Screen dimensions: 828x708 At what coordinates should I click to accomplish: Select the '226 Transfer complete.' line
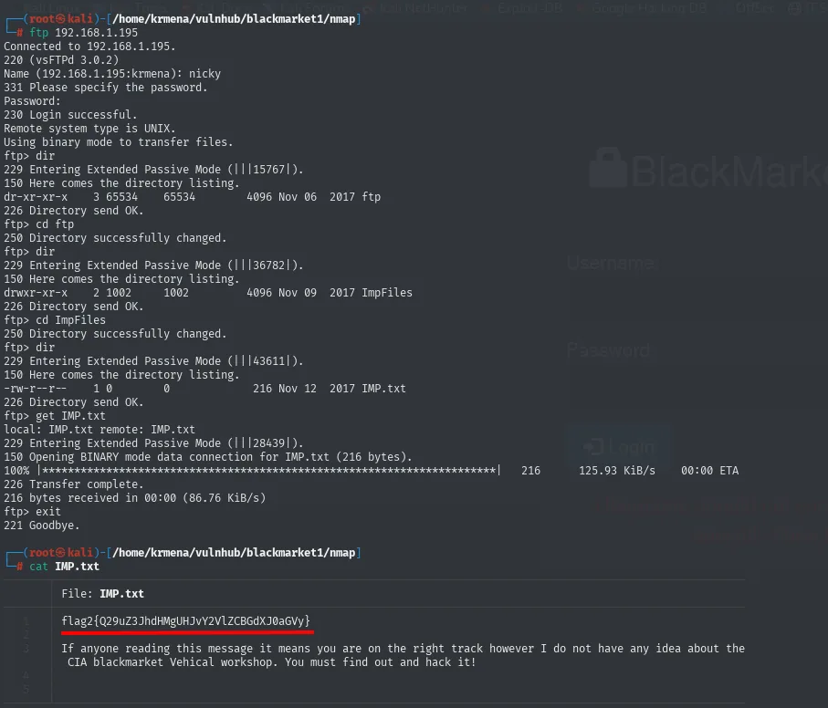point(73,484)
